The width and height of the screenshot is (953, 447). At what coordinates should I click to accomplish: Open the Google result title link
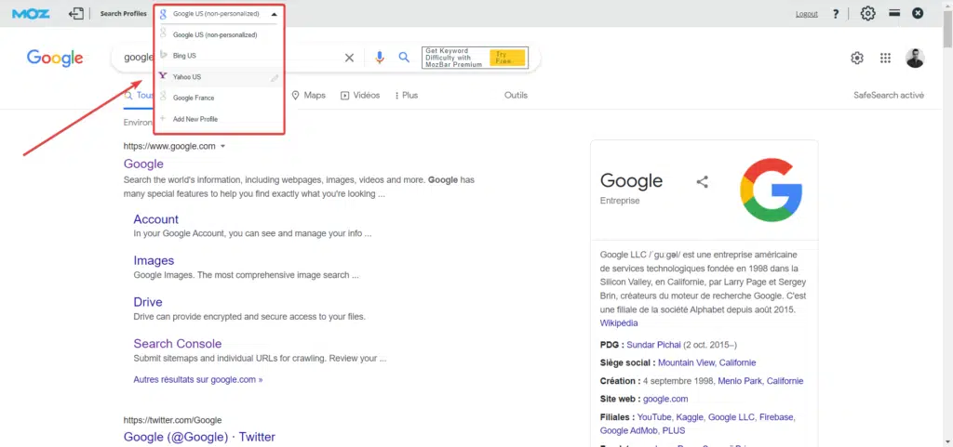pyautogui.click(x=143, y=164)
